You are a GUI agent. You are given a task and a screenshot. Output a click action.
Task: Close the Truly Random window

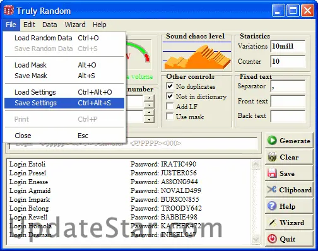[307, 11]
